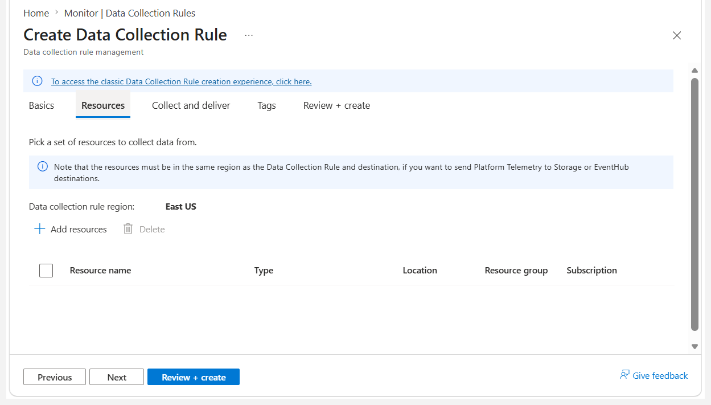711x405 pixels.
Task: Go to the Tags tab
Action: [x=266, y=105]
